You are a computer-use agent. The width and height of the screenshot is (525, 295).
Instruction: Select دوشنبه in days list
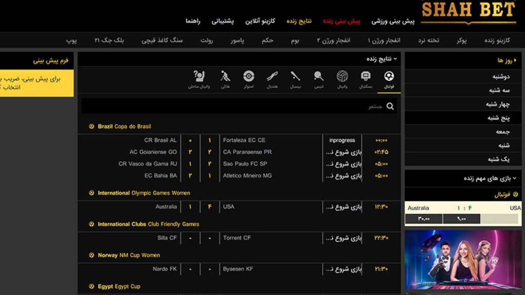pyautogui.click(x=463, y=76)
